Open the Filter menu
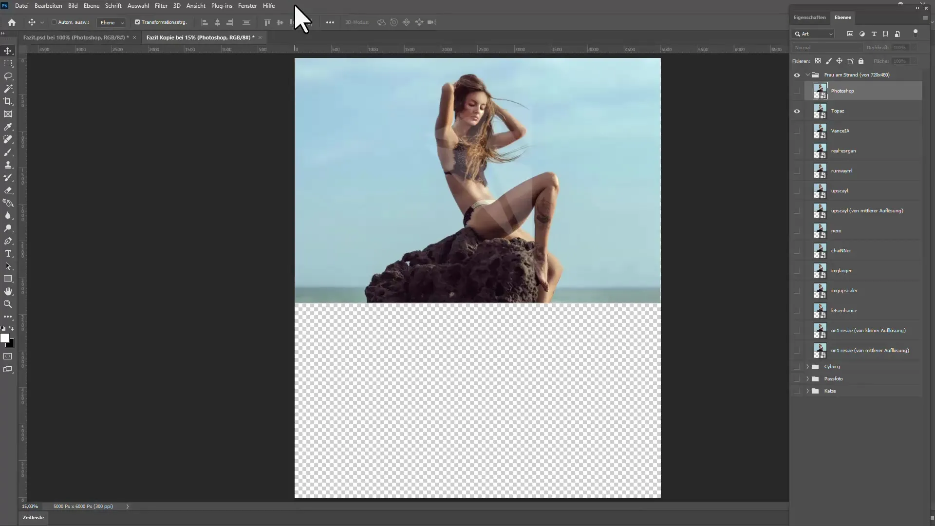Viewport: 935px width, 526px height. [x=161, y=6]
